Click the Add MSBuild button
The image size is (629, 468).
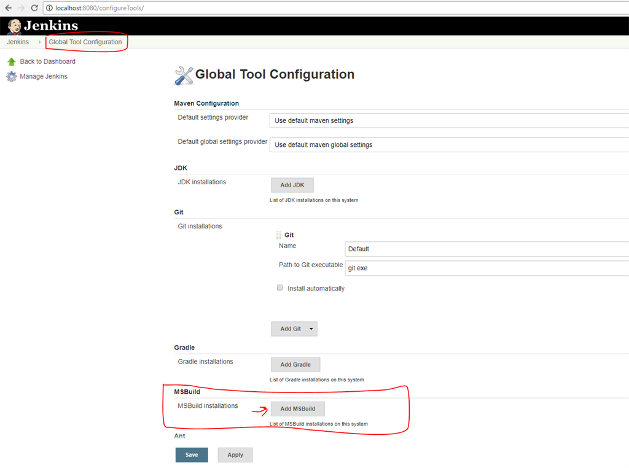coord(298,409)
